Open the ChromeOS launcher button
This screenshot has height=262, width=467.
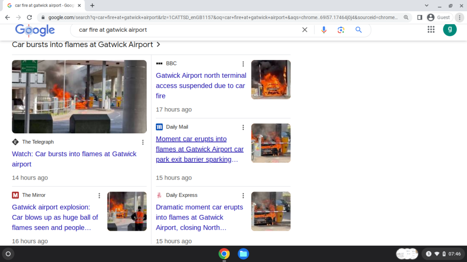point(8,254)
